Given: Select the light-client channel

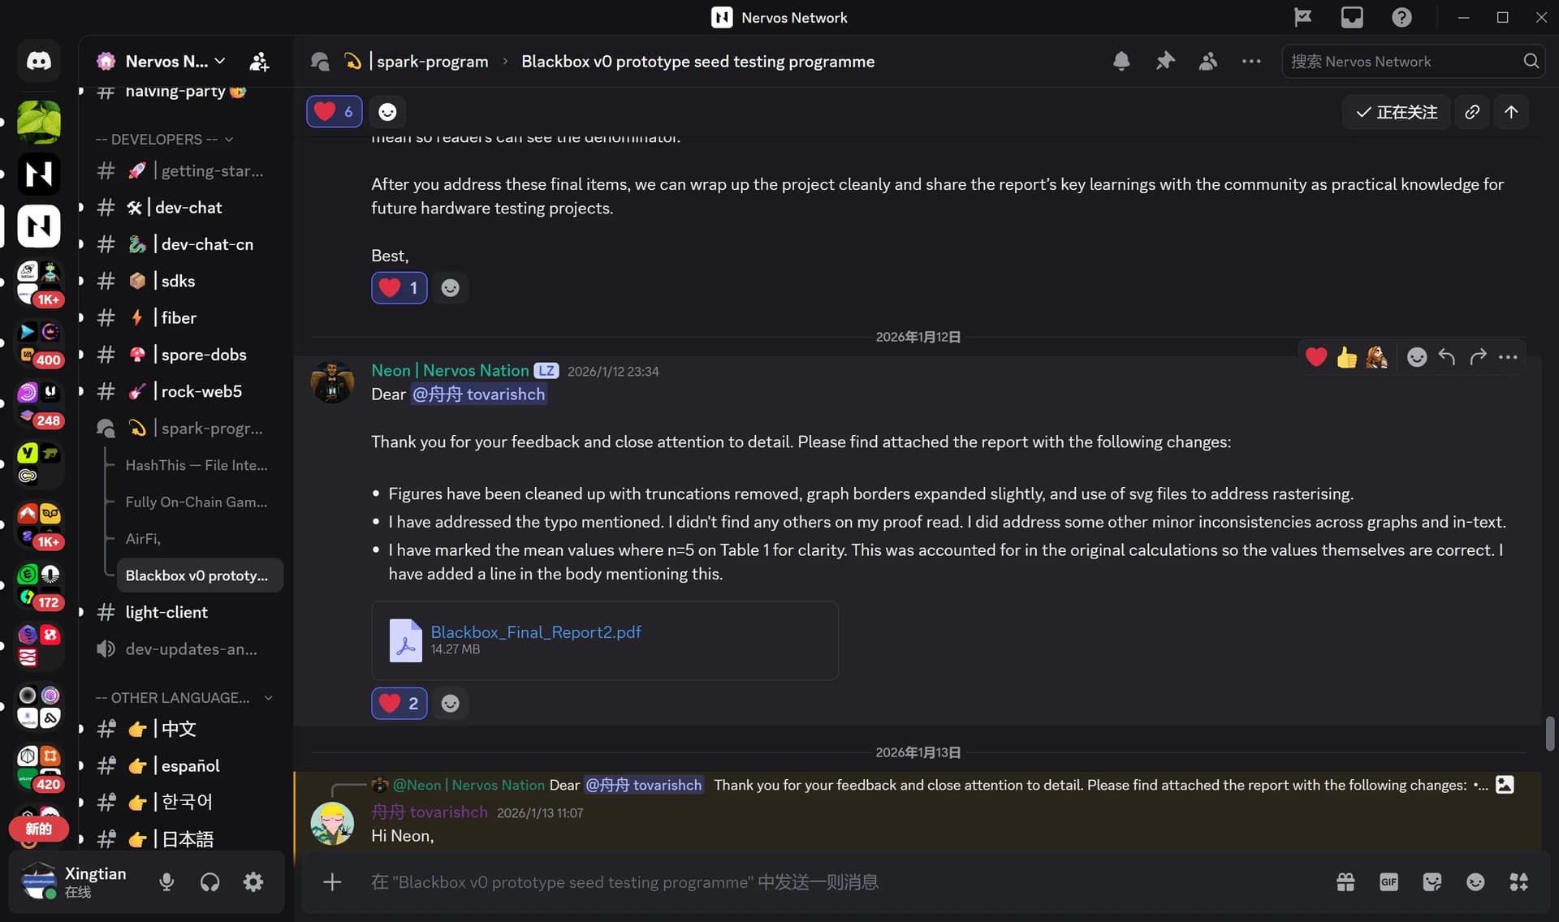Looking at the screenshot, I should (x=166, y=613).
